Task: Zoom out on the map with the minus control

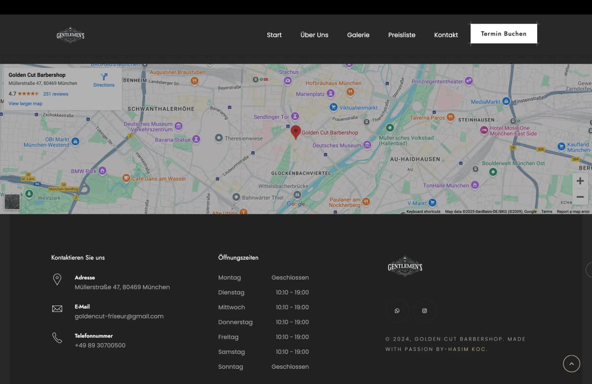Action: click(x=580, y=197)
